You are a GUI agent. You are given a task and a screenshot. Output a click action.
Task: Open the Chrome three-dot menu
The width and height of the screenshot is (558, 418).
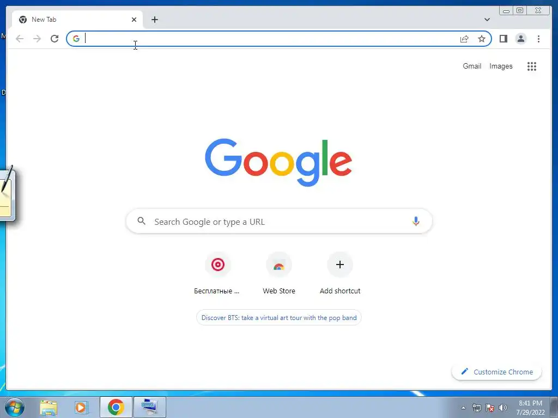pos(538,39)
